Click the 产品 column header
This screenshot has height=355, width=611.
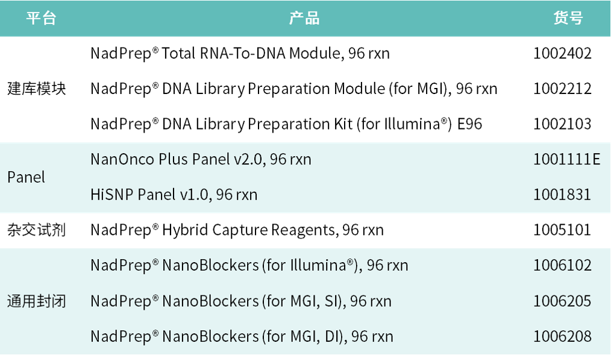click(x=304, y=18)
